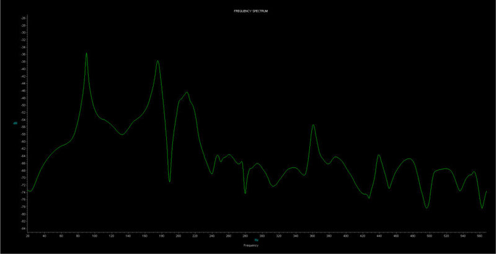Click the cyan dB unit label

tap(14, 123)
